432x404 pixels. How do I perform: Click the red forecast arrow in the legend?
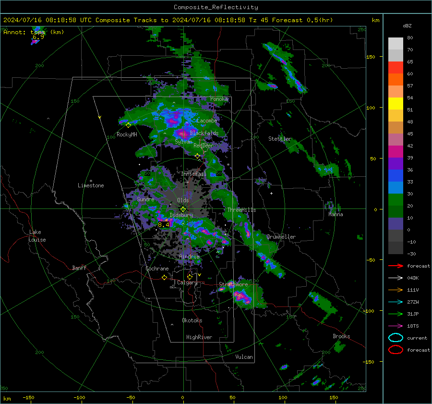tap(396, 266)
